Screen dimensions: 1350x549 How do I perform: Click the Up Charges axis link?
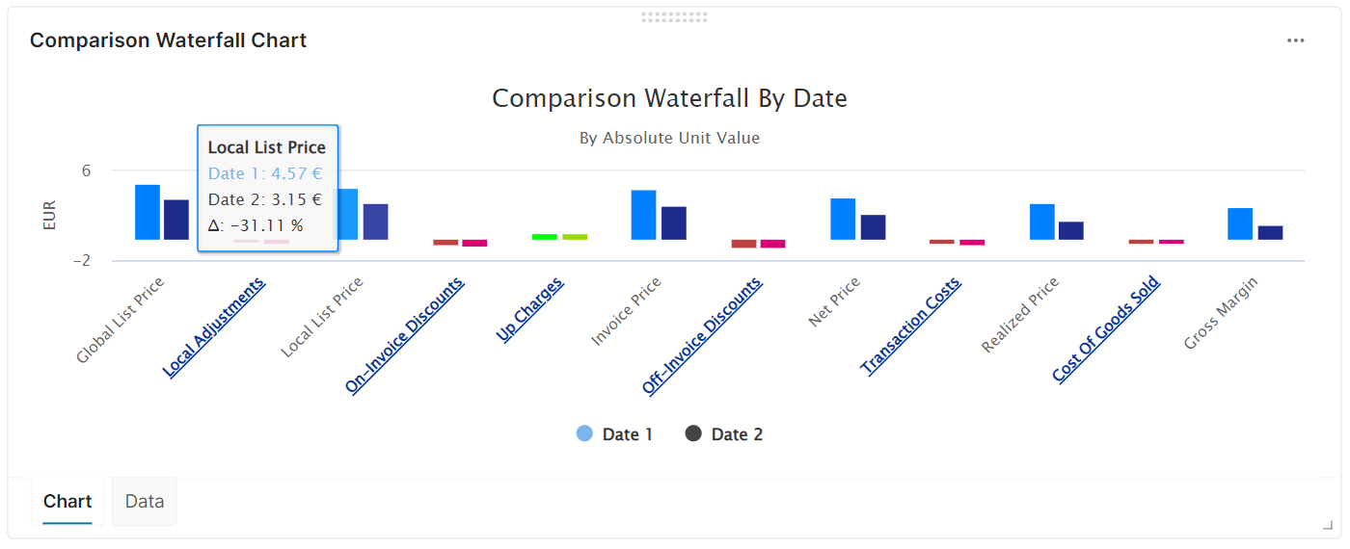[x=530, y=309]
